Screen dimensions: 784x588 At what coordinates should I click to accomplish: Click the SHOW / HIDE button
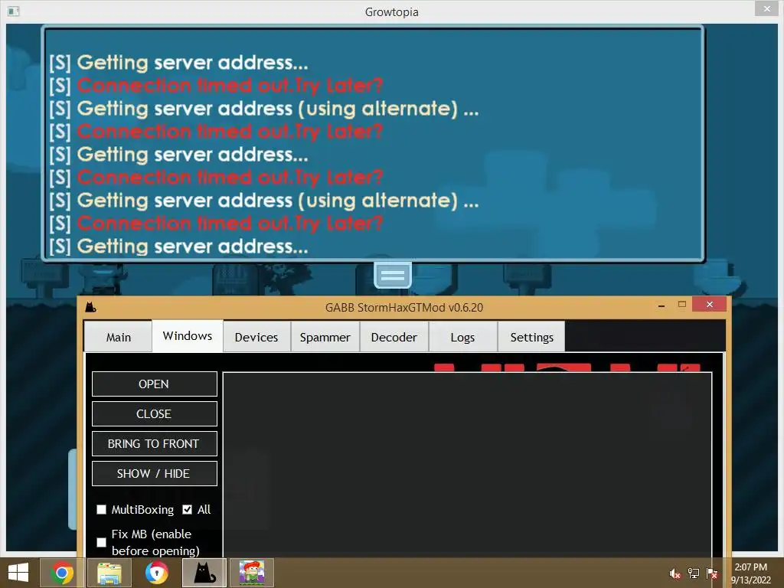[x=154, y=473]
